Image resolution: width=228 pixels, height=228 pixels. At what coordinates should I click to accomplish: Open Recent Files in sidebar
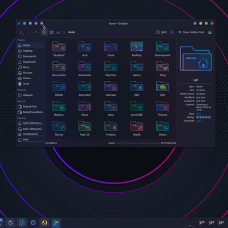pos(30,107)
